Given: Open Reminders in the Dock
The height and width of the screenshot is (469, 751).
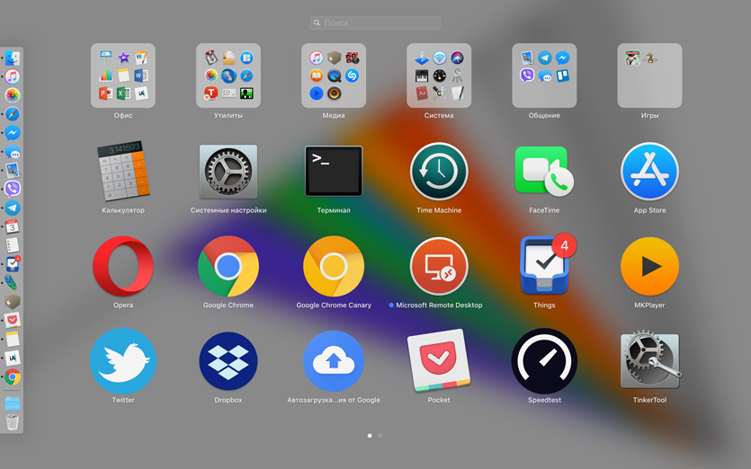Looking at the screenshot, I should tap(13, 245).
